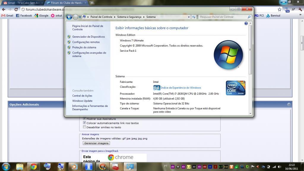Click the back arrow in System window
The image size is (304, 171).
pyautogui.click(x=69, y=17)
